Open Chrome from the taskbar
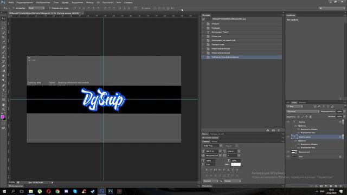The image size is (347, 195). [57, 191]
